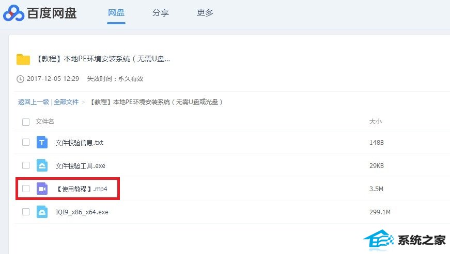
Task: Open file IQI9_x86_x64.exe
Action: 82,212
